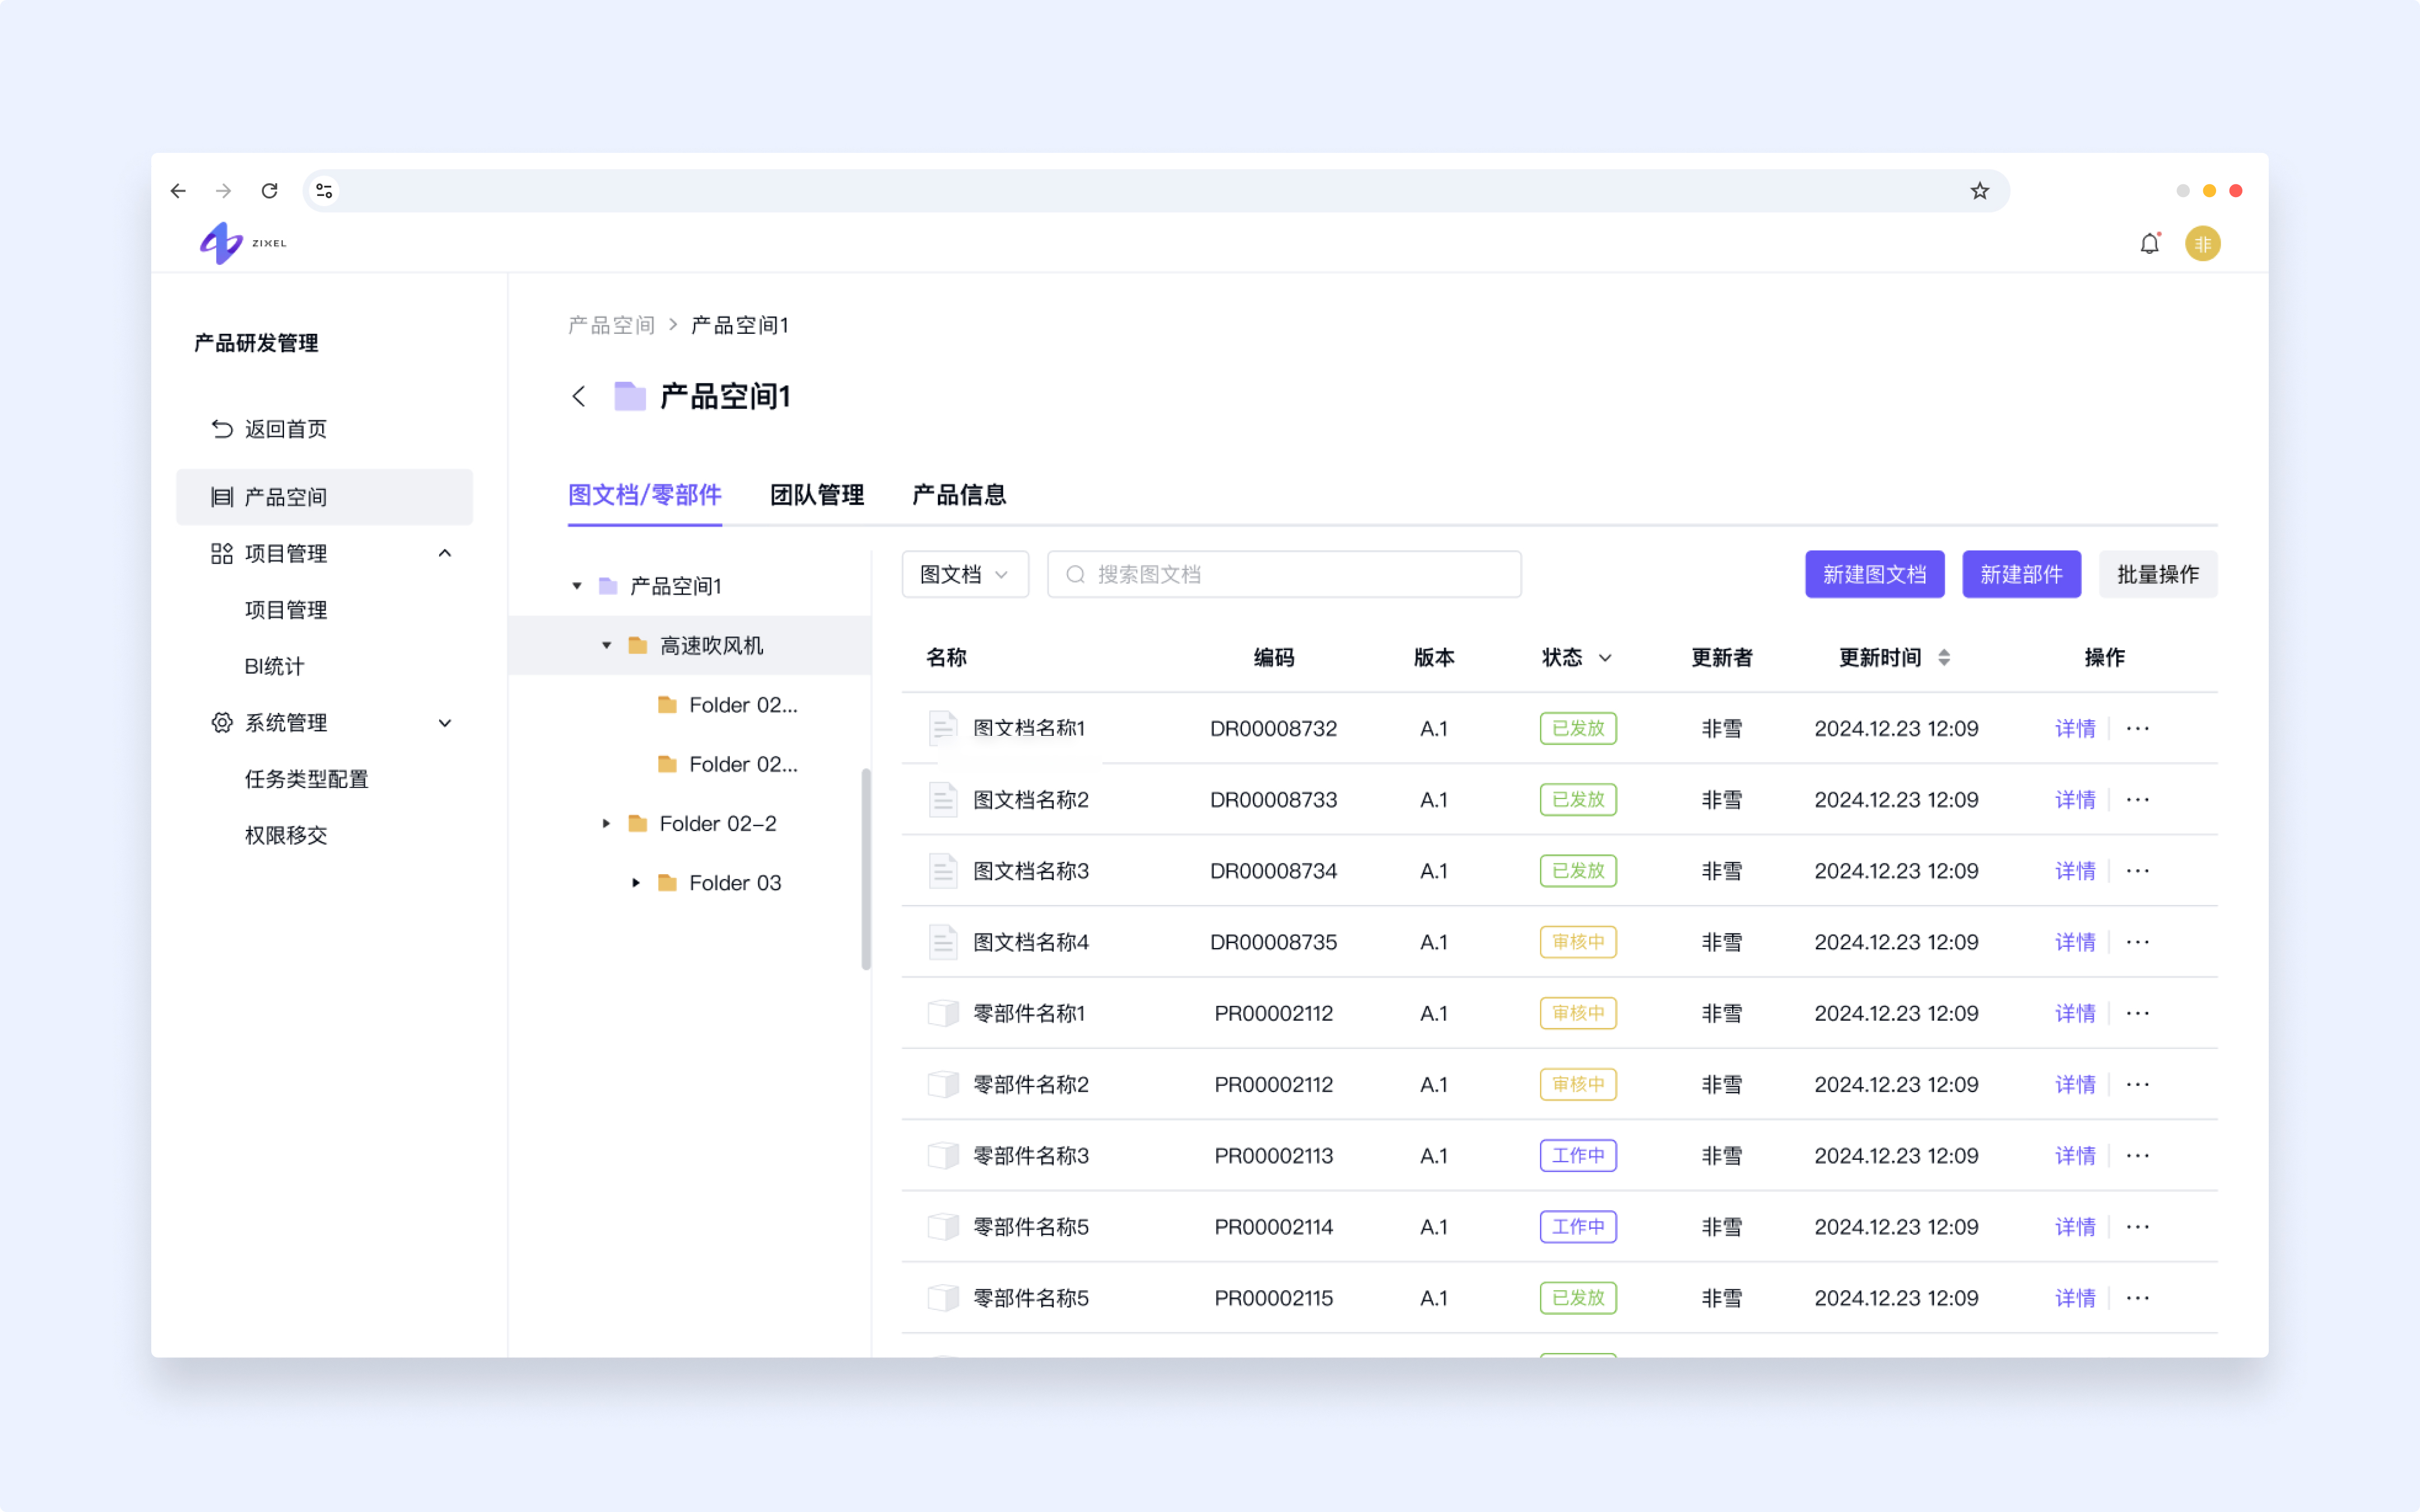This screenshot has height=1512, width=2420.
Task: Switch to the 图文档/零部件 tab
Action: [645, 495]
